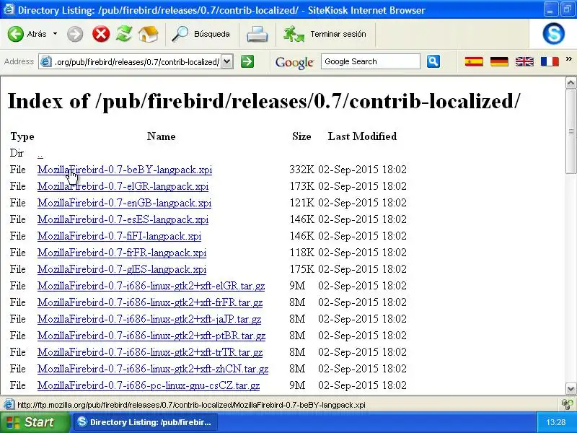Click the page icon in address bar
The height and width of the screenshot is (433, 577).
click(45, 61)
